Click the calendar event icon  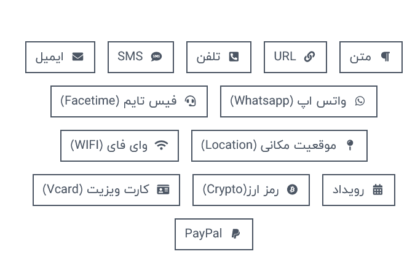[378, 190]
